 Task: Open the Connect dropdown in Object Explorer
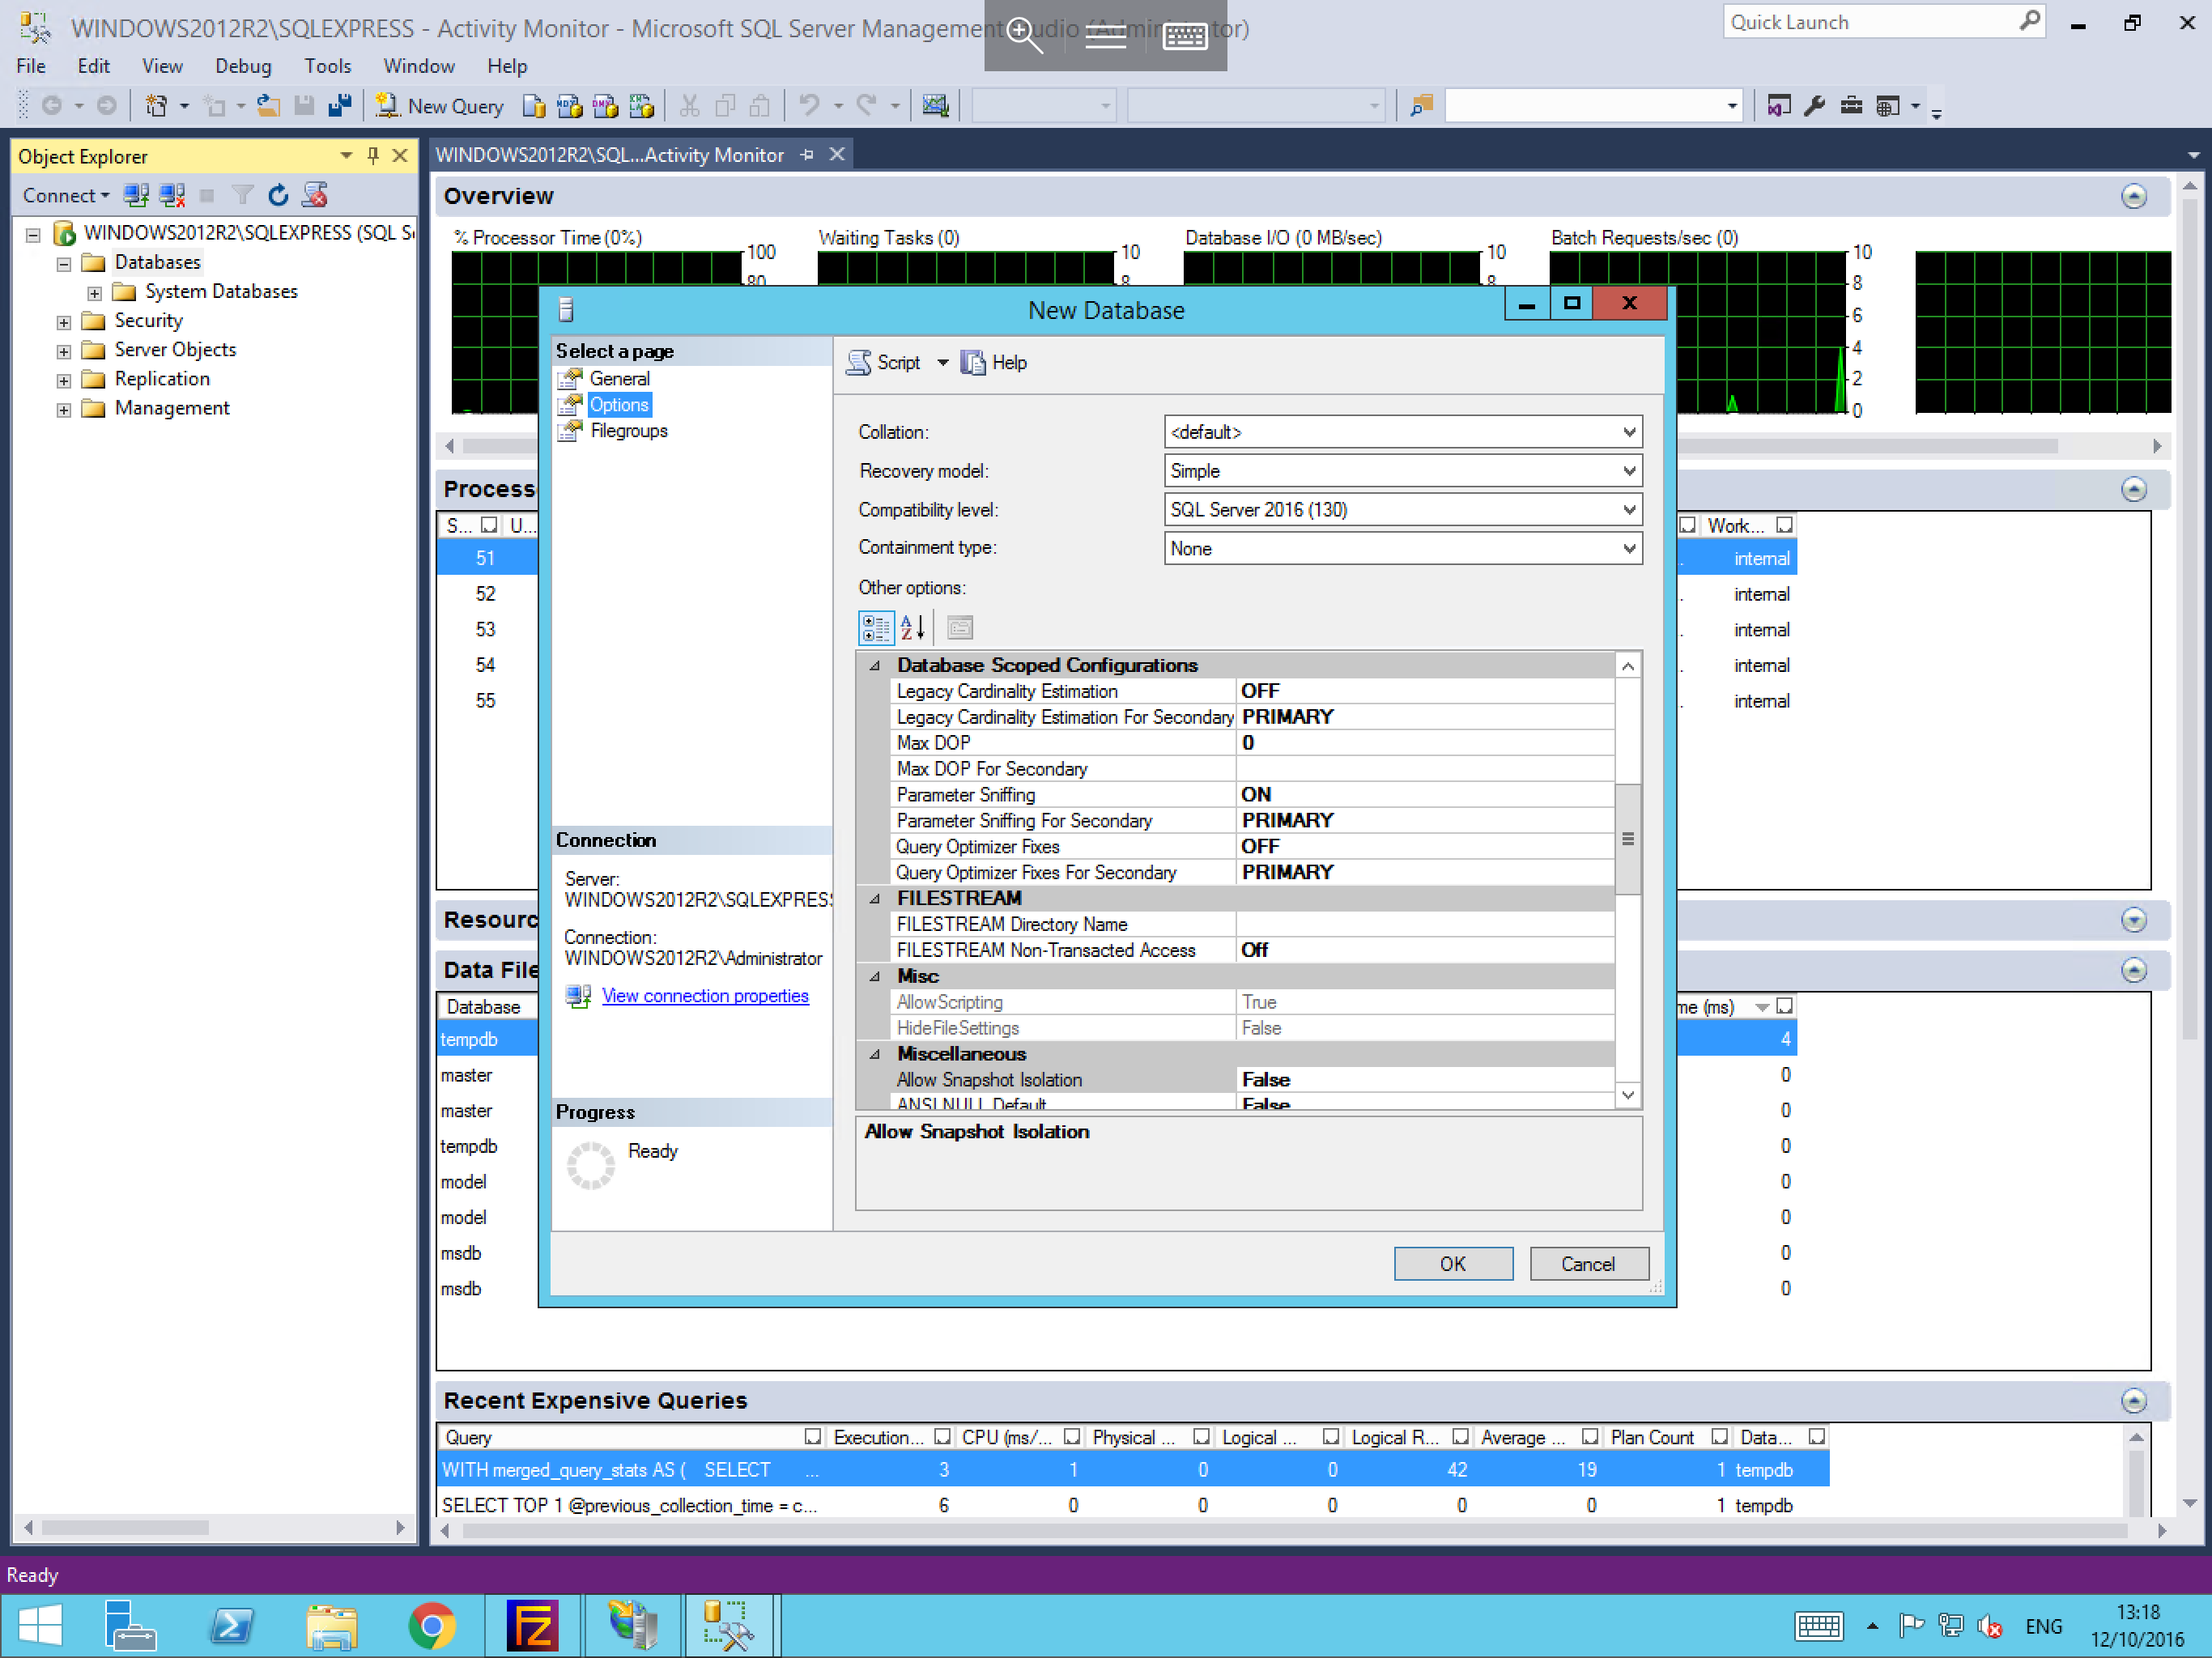(66, 195)
